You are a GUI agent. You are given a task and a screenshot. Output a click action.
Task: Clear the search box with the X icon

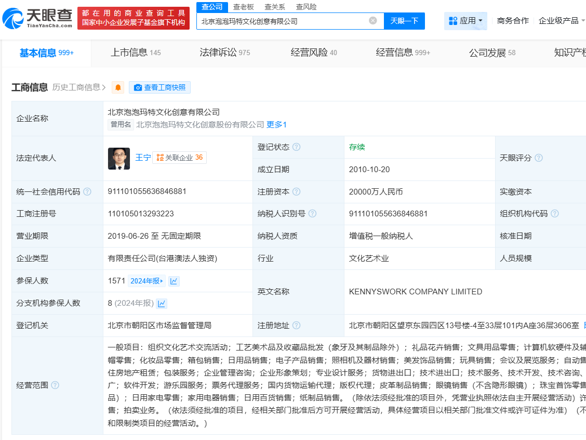coord(372,21)
